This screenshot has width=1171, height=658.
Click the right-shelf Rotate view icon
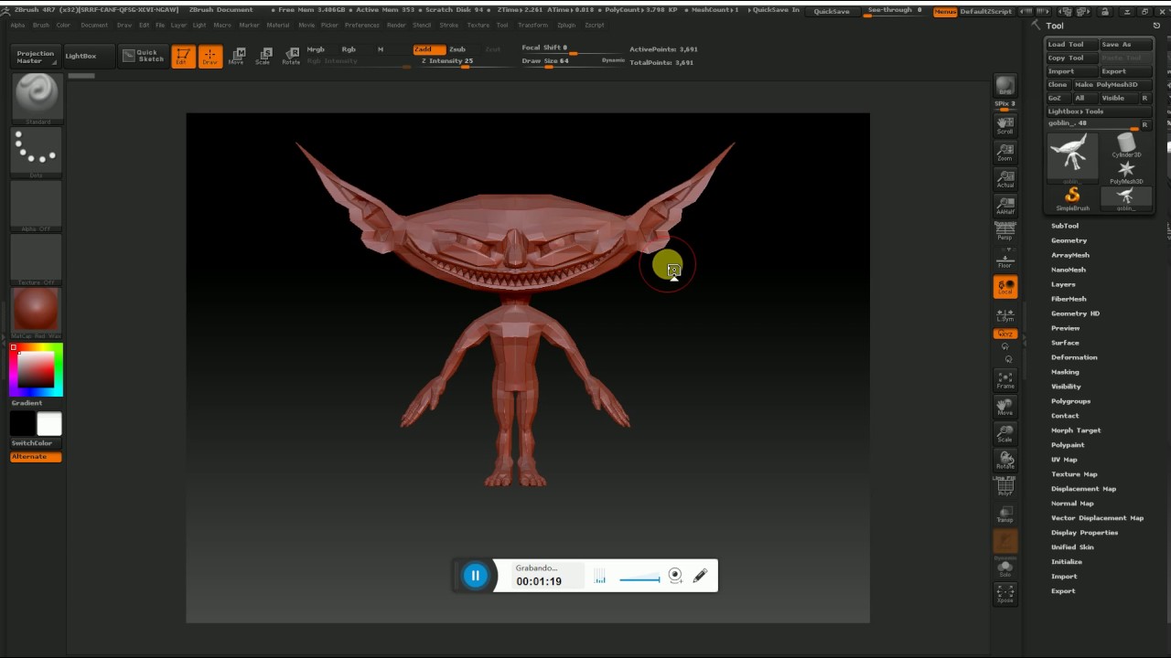1005,460
